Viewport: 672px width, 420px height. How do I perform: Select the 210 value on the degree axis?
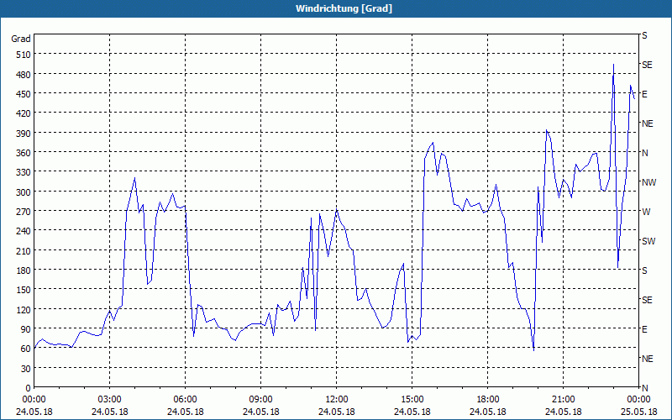click(x=24, y=250)
